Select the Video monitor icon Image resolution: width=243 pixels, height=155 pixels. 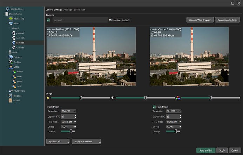click(11, 23)
